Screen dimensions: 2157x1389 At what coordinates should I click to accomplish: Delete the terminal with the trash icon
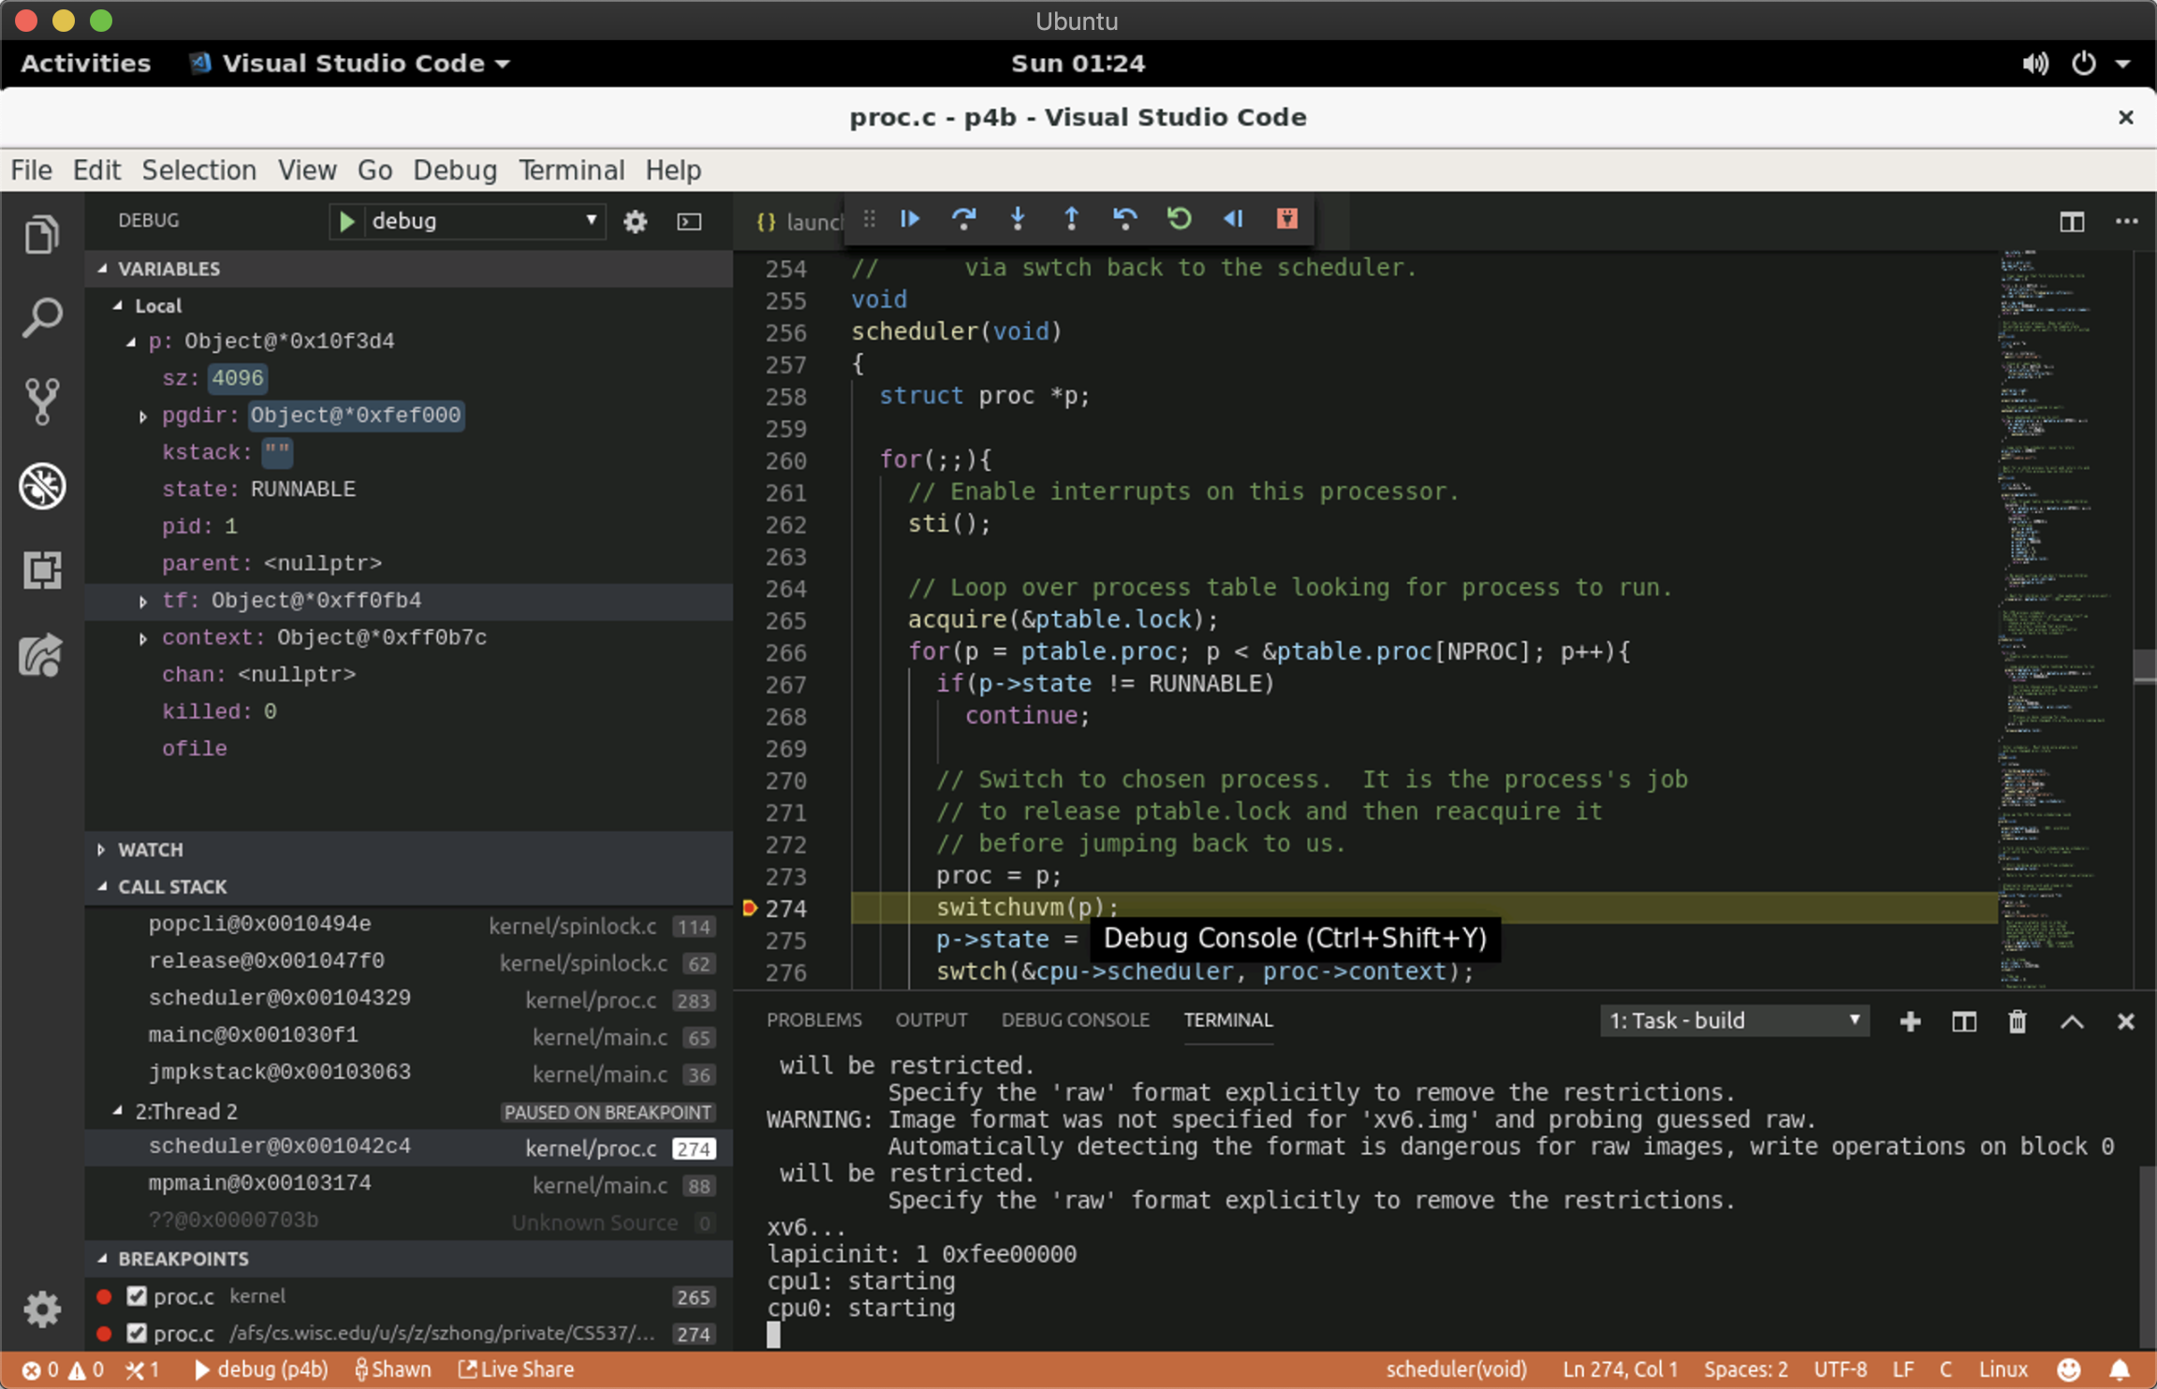click(x=2018, y=1021)
